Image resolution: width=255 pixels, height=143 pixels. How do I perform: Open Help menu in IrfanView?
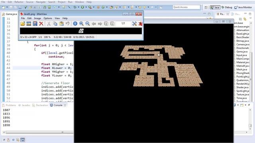coord(65,18)
